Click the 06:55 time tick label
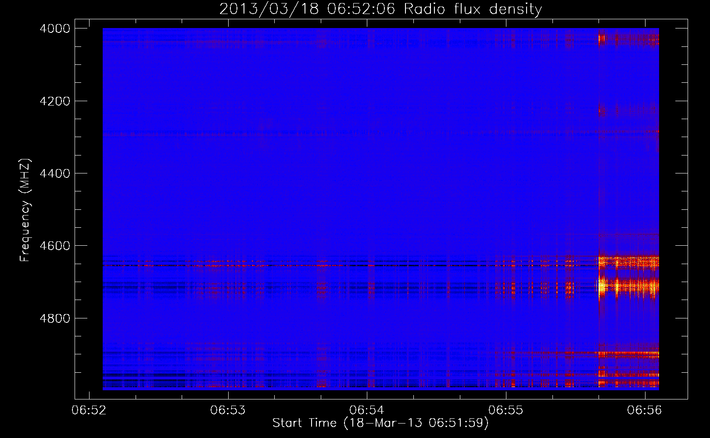Screen dimensions: 710x438 [506, 410]
